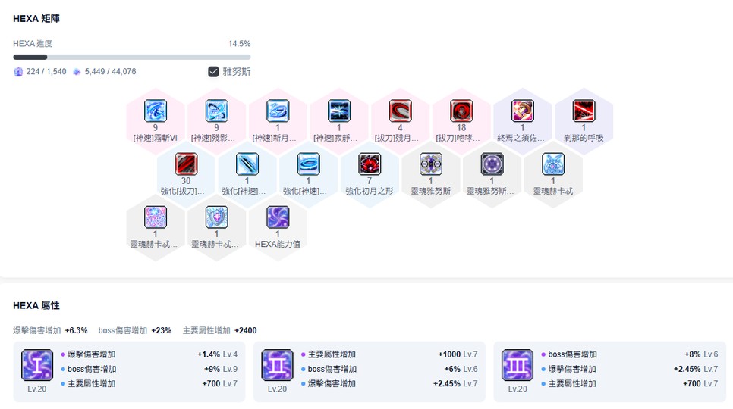
Task: Open the HEXA能力值 swirl icon
Action: (x=278, y=217)
